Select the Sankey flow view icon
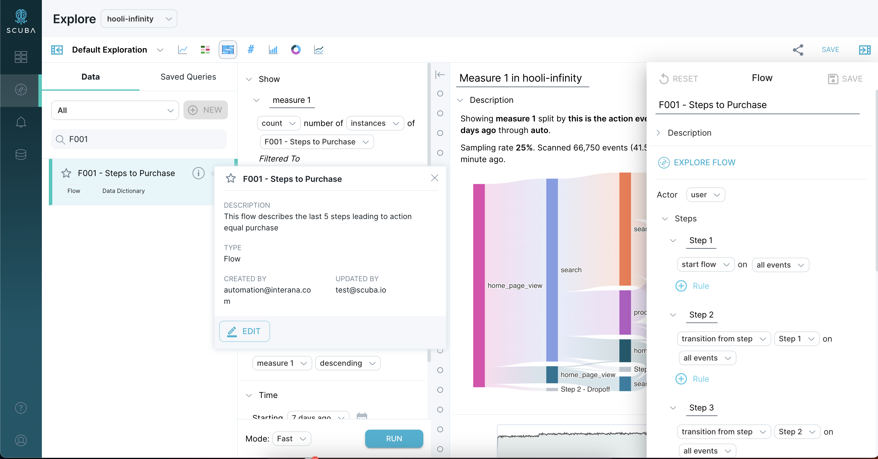This screenshot has height=459, width=878. point(228,50)
